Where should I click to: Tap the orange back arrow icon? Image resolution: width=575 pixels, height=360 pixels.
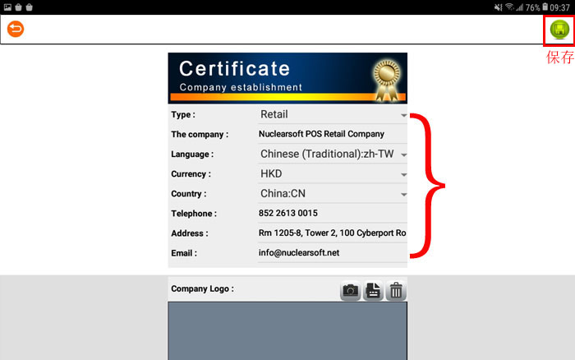click(16, 29)
